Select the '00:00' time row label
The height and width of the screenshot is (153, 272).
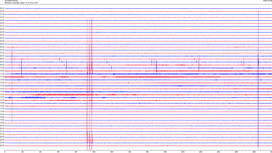(x=2, y=8)
